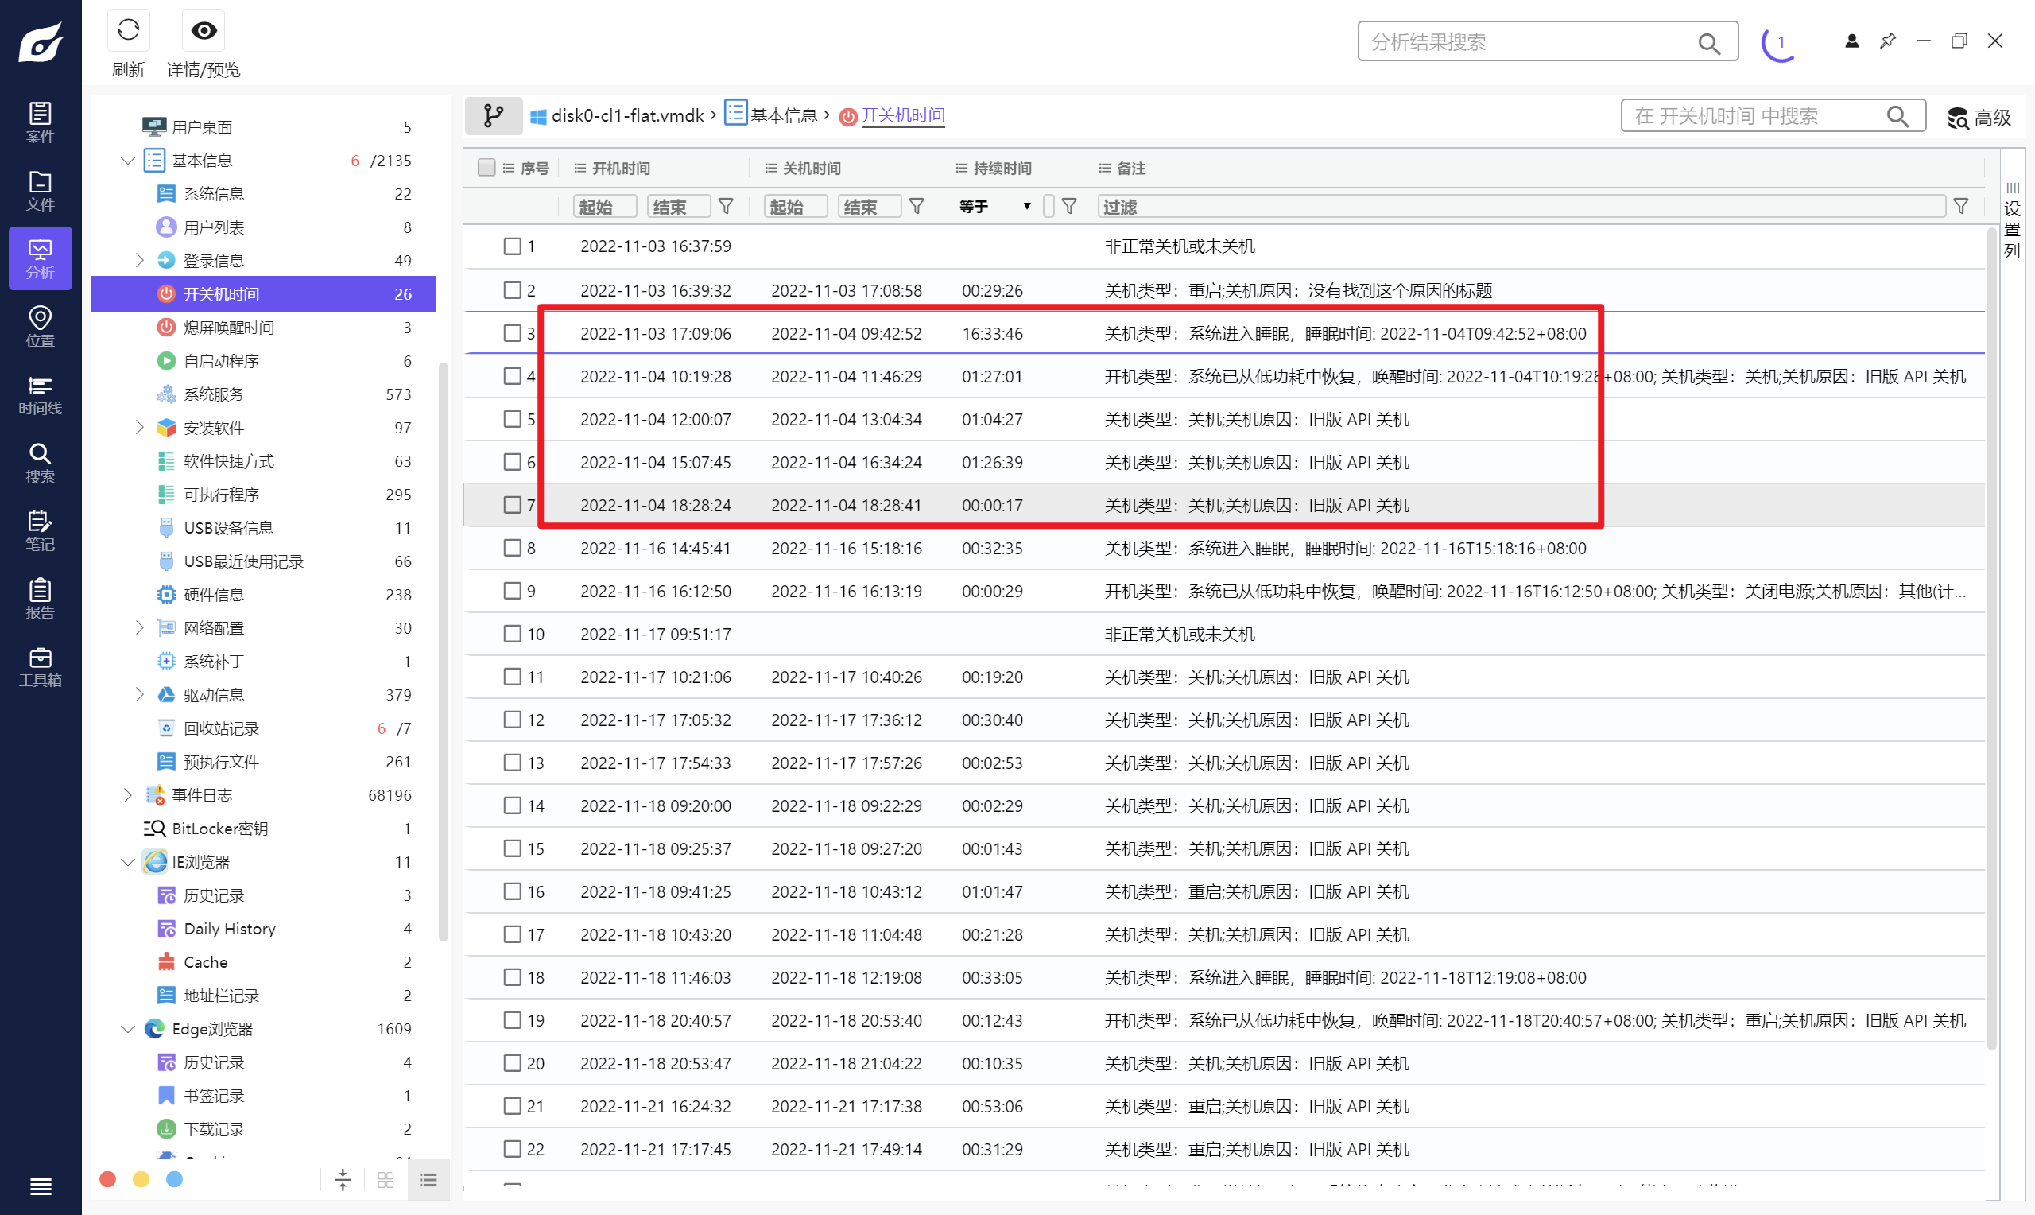Click the 开机时间 起始 filter field
This screenshot has height=1215, width=2035.
[x=605, y=206]
